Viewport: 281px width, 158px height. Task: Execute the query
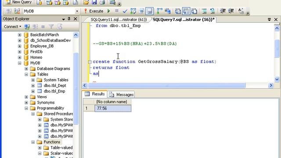(x=94, y=11)
